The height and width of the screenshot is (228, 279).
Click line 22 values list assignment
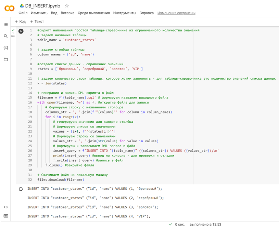point(84,132)
